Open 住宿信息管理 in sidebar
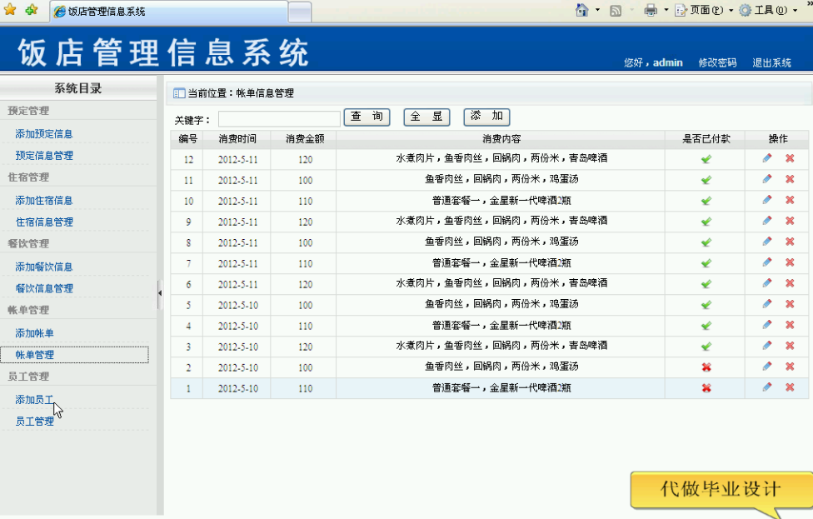Image resolution: width=813 pixels, height=519 pixels. pyautogui.click(x=44, y=222)
